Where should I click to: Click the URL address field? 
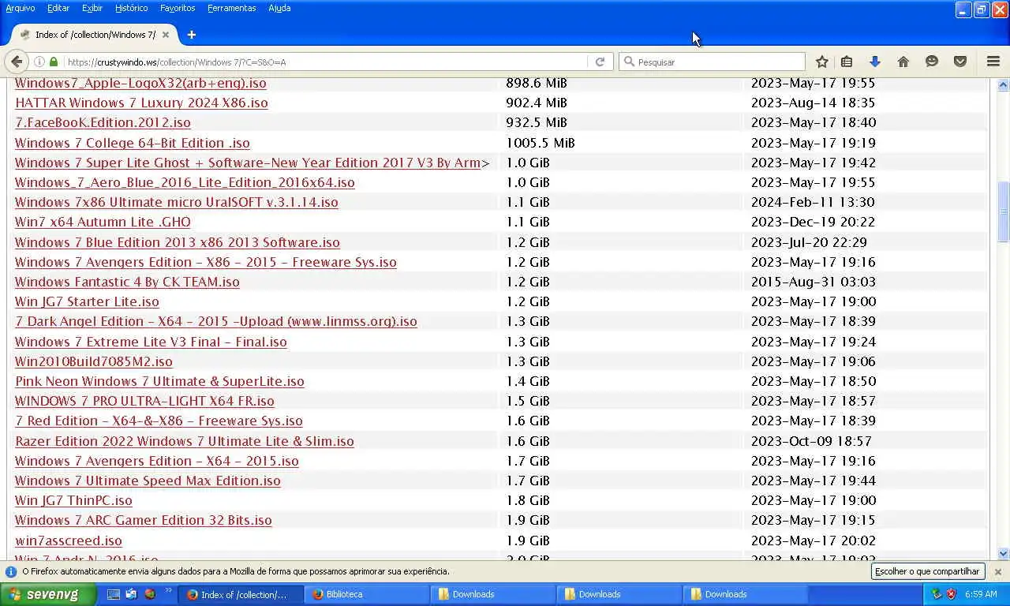pos(325,62)
